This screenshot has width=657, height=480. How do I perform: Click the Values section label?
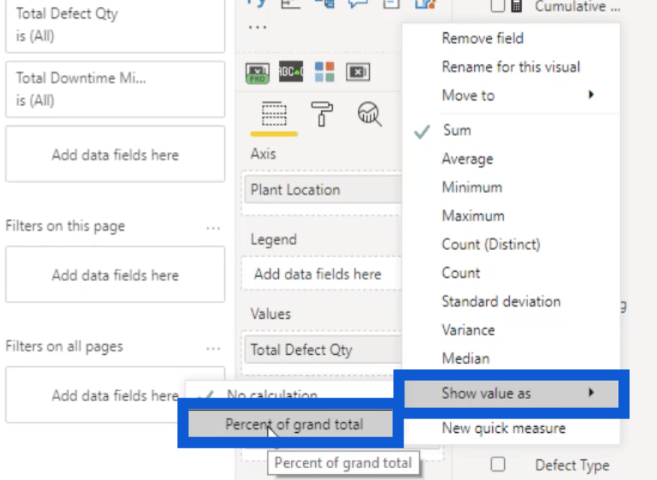[x=271, y=314]
